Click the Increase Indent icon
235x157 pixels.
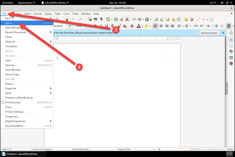click(x=196, y=26)
